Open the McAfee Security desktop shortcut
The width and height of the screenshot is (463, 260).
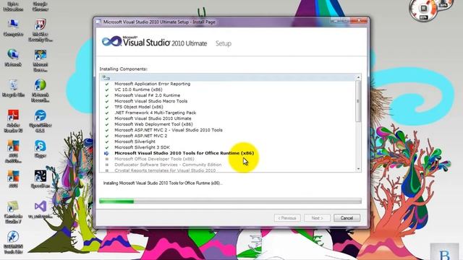pos(41,30)
